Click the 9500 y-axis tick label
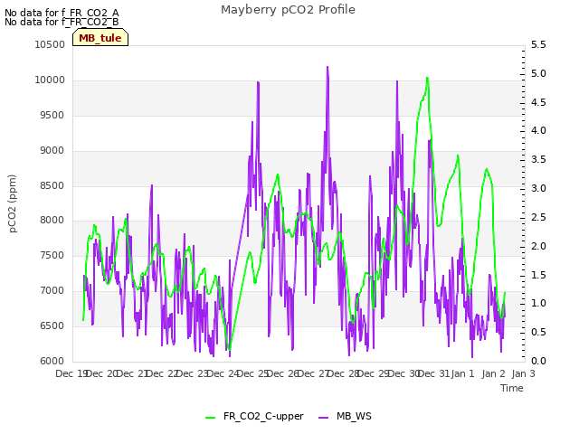Viewport: 579px width, 434px height. click(x=52, y=115)
